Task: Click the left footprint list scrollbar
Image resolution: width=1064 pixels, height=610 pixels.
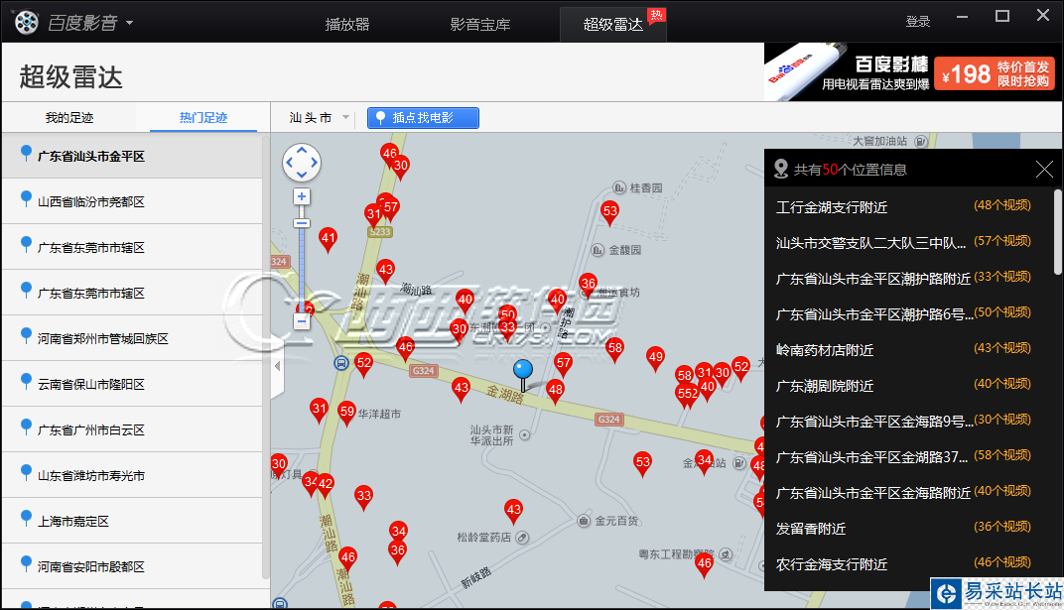Action: (266, 356)
